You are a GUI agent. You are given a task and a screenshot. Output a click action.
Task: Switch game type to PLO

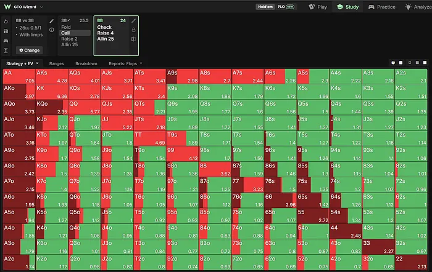pos(281,7)
